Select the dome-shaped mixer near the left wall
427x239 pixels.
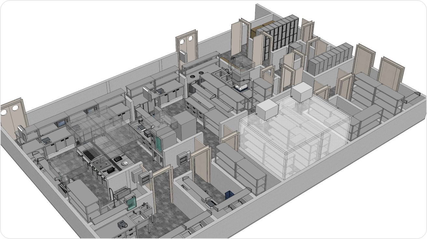pos(65,179)
